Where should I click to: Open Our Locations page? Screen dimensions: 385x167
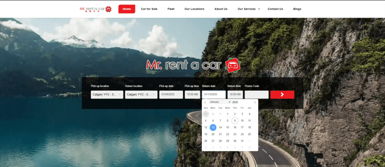coord(194,9)
